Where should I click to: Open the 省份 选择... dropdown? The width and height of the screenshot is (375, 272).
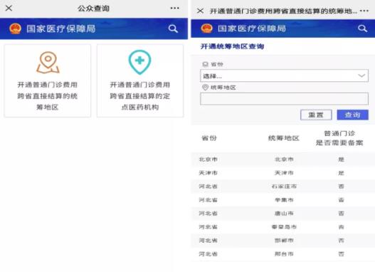pyautogui.click(x=284, y=76)
